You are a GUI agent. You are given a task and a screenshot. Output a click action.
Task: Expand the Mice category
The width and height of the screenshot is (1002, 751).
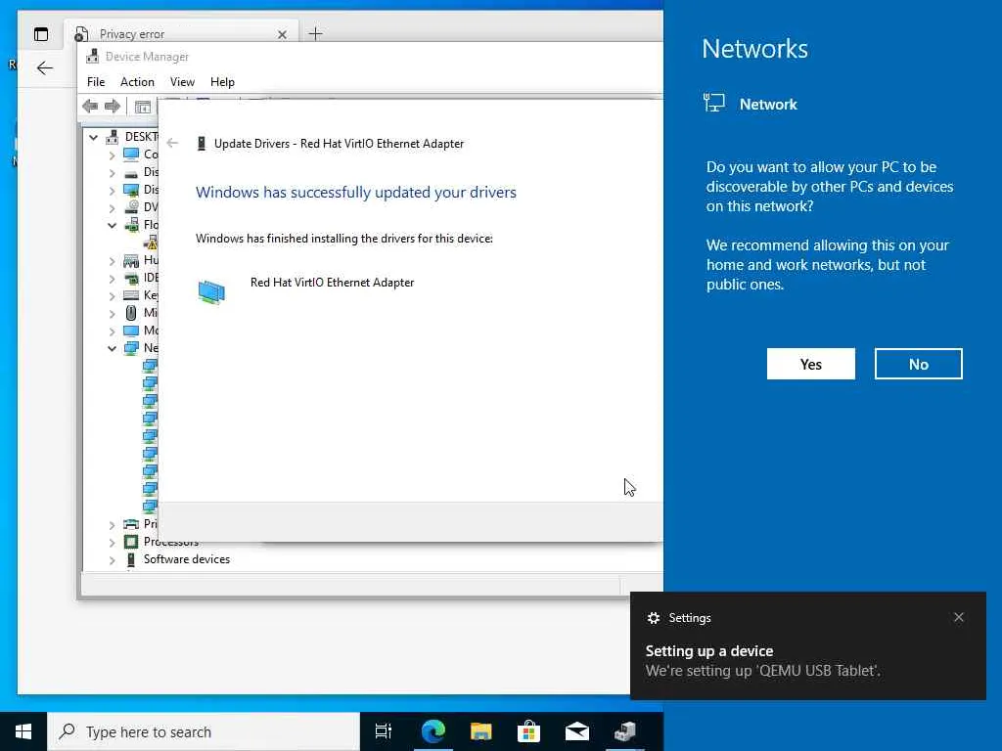pos(112,314)
